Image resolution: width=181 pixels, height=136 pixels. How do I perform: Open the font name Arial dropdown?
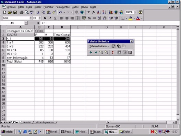31,18
